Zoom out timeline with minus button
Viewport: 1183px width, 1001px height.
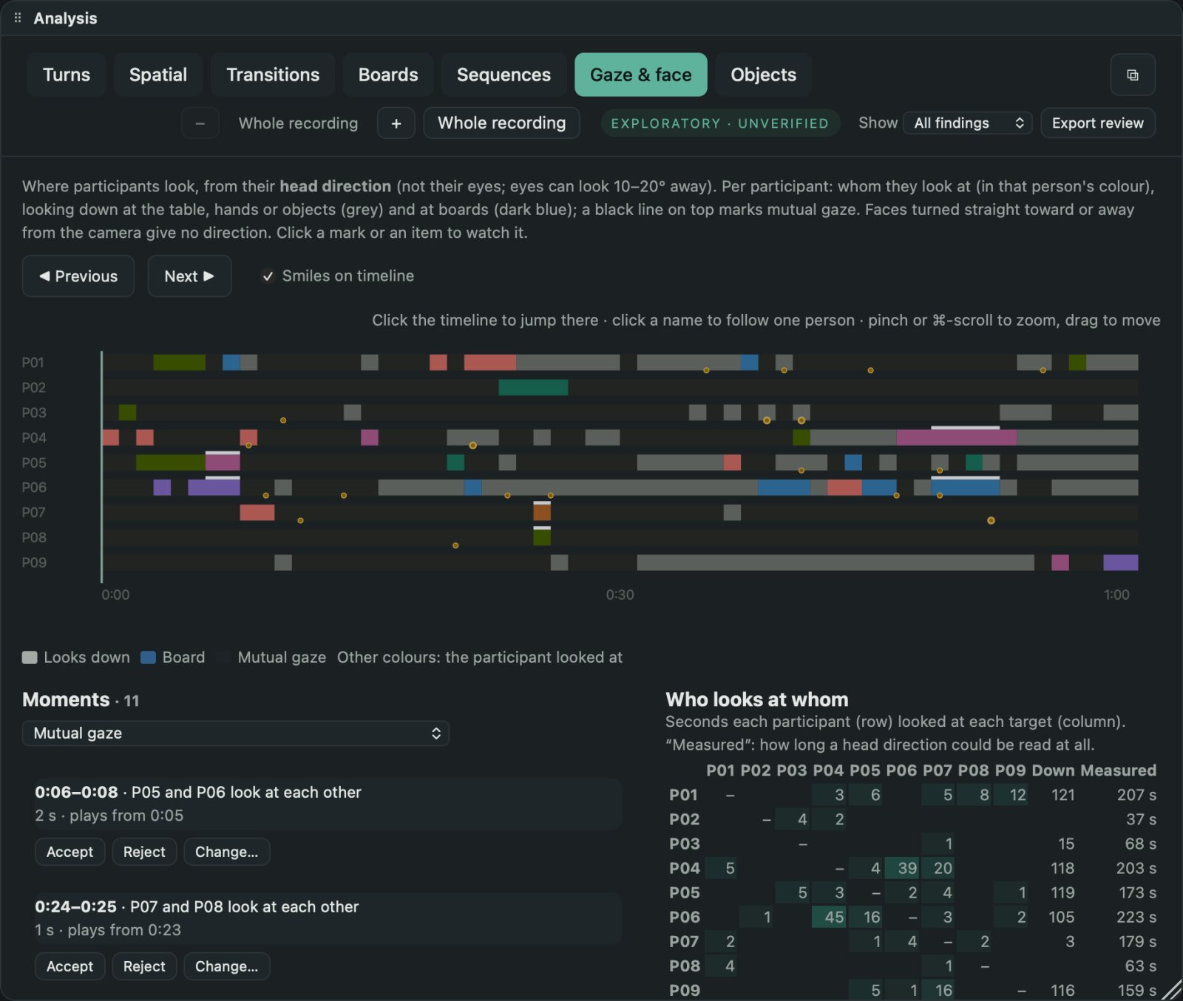[200, 123]
